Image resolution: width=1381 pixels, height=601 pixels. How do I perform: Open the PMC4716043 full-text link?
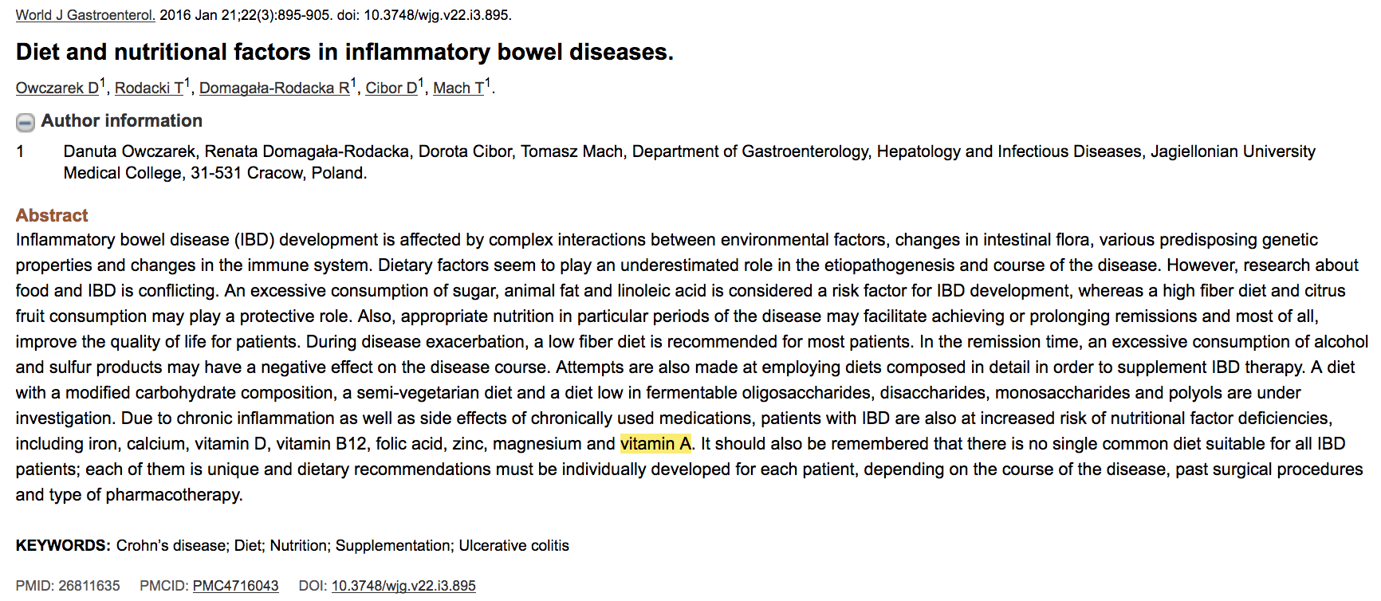pos(235,586)
